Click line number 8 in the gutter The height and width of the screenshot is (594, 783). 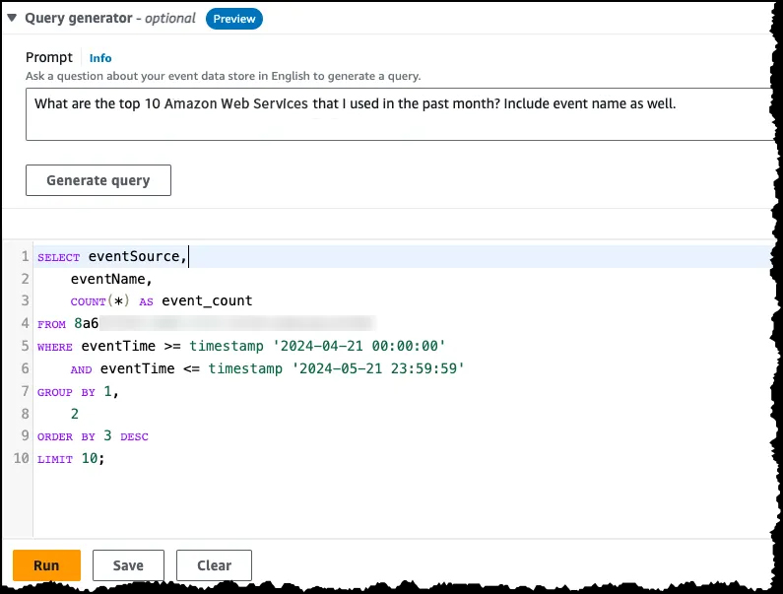25,414
